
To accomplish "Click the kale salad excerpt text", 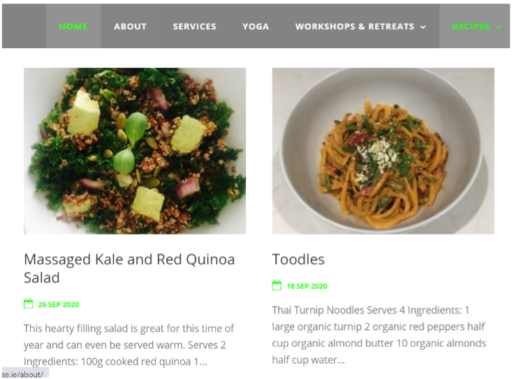I will tap(129, 345).
